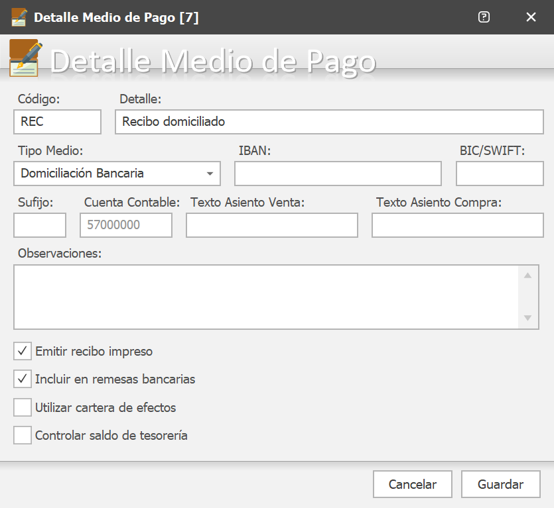Uncheck Incluir en remesas bancarias
This screenshot has width=554, height=508.
point(23,379)
